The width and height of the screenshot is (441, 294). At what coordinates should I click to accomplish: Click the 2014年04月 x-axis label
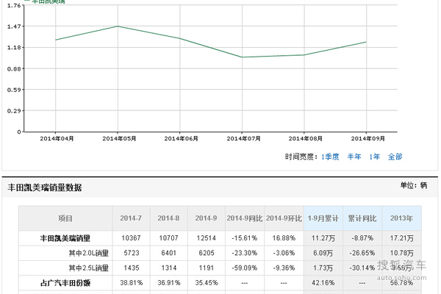[x=57, y=138]
